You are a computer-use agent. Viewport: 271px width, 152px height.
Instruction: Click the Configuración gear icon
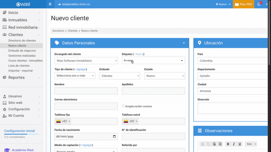(5, 109)
